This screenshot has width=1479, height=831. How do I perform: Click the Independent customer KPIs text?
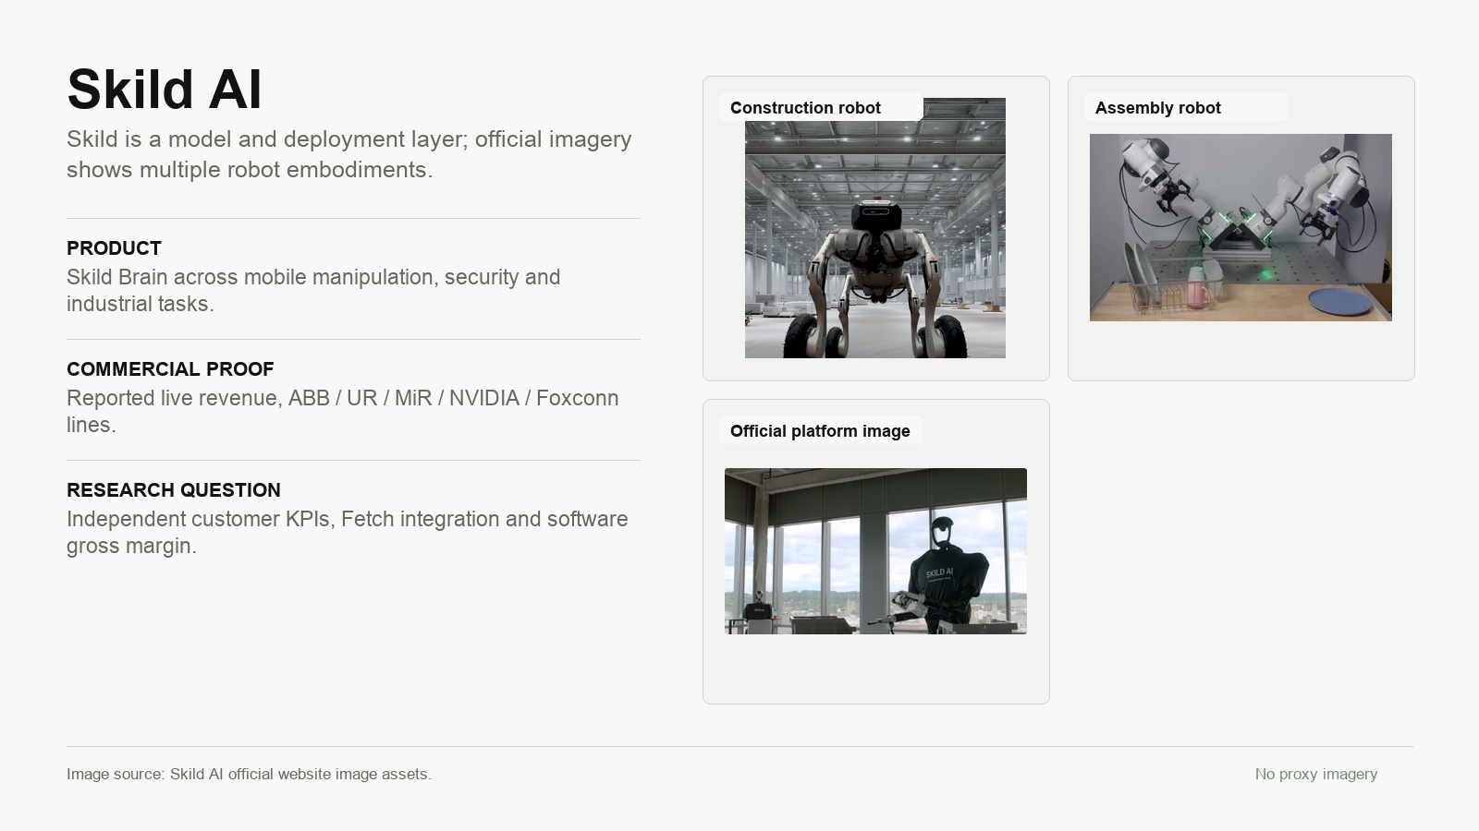348,532
